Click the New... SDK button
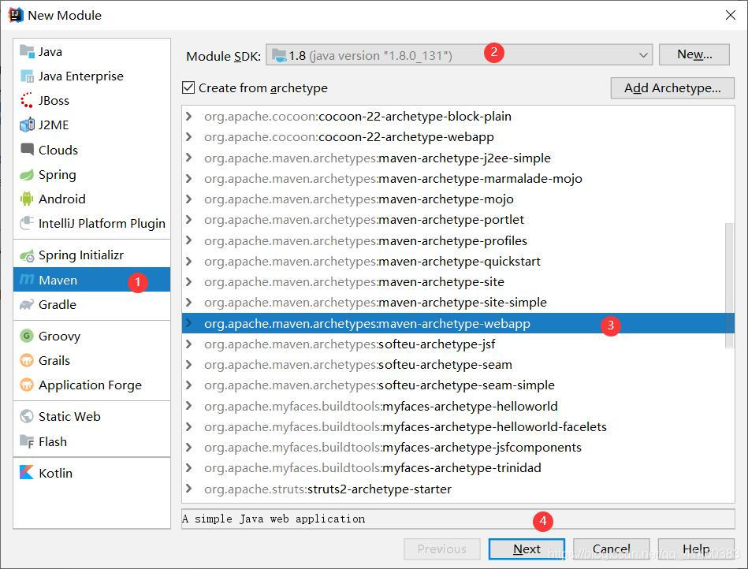This screenshot has width=748, height=569. [694, 54]
